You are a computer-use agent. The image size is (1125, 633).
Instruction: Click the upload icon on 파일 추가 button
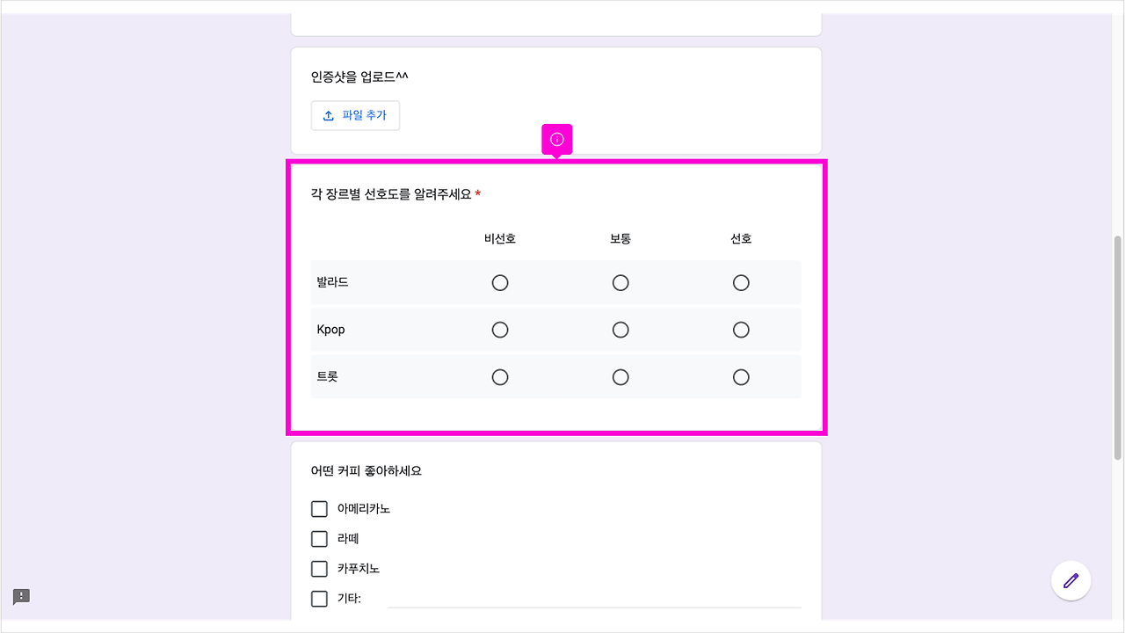pos(329,115)
